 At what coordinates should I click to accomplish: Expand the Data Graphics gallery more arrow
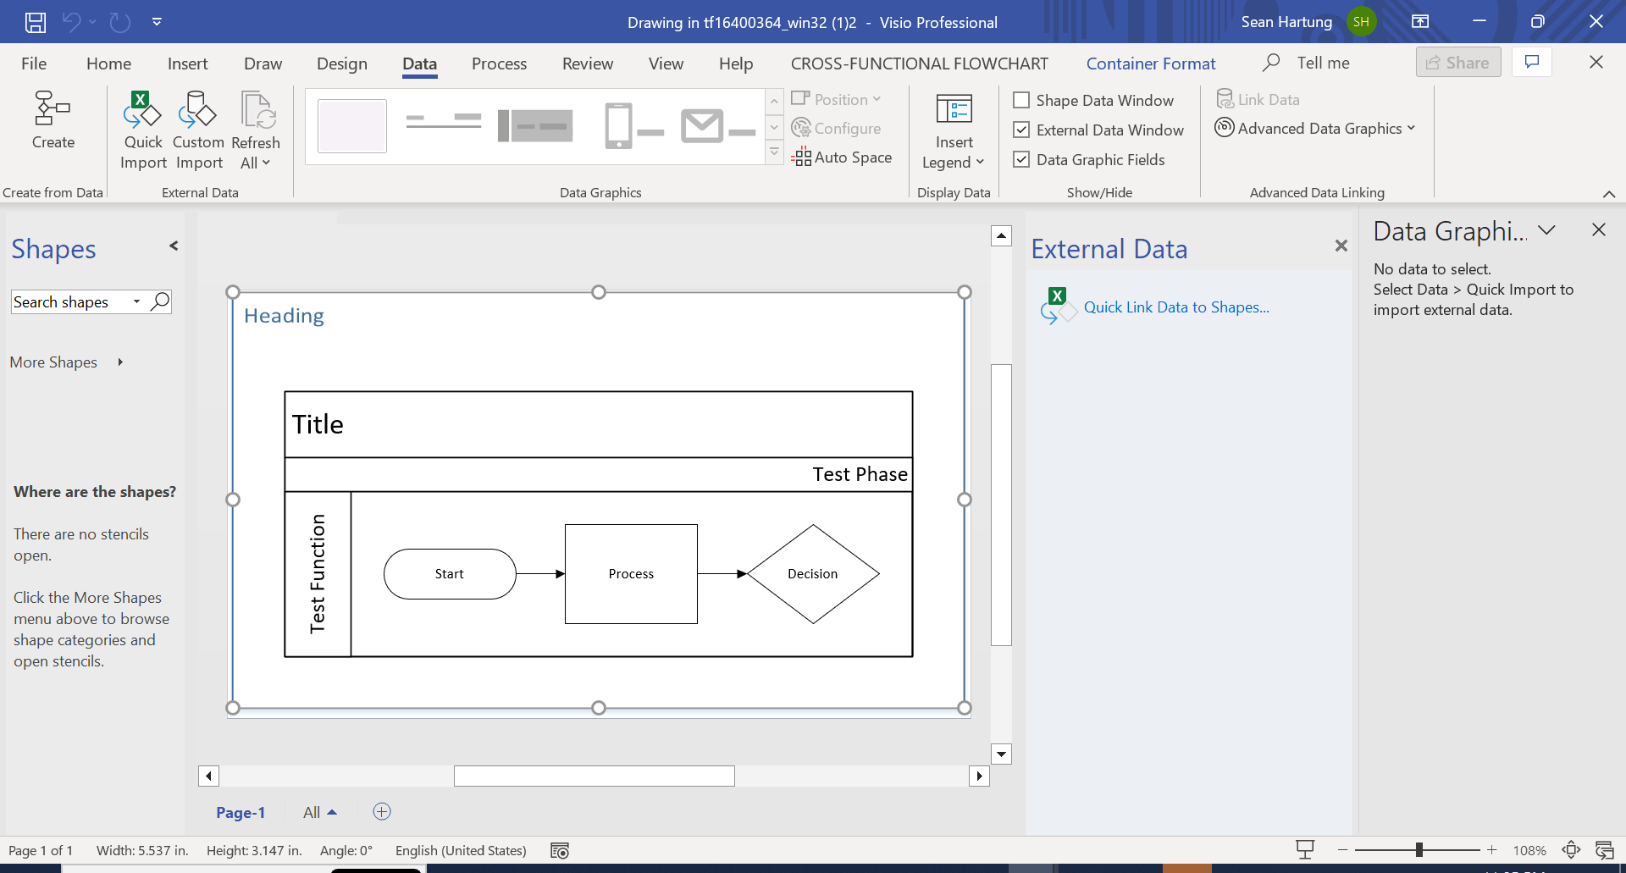tap(774, 152)
